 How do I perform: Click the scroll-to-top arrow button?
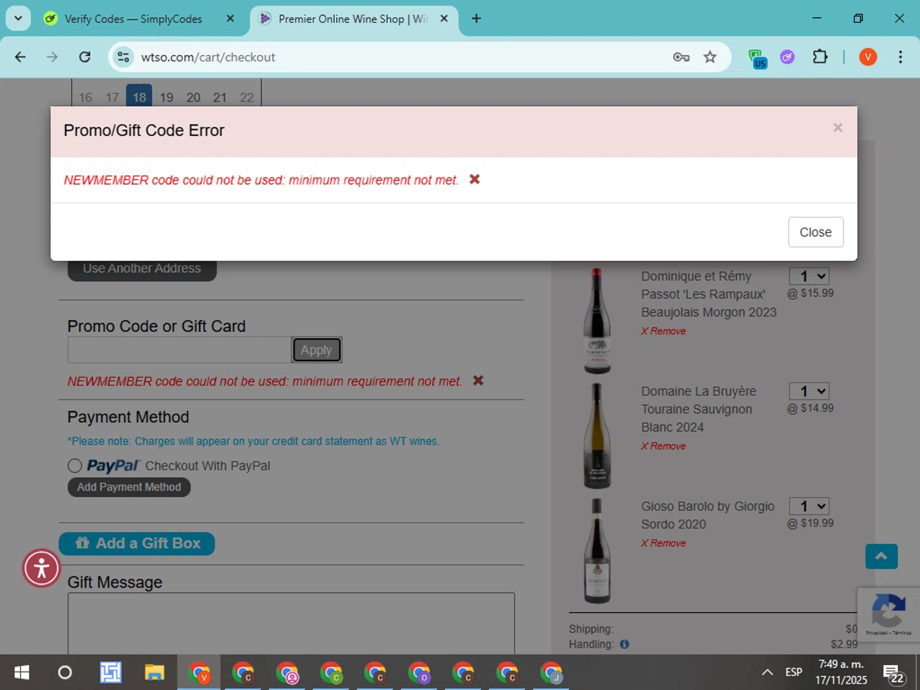point(881,556)
